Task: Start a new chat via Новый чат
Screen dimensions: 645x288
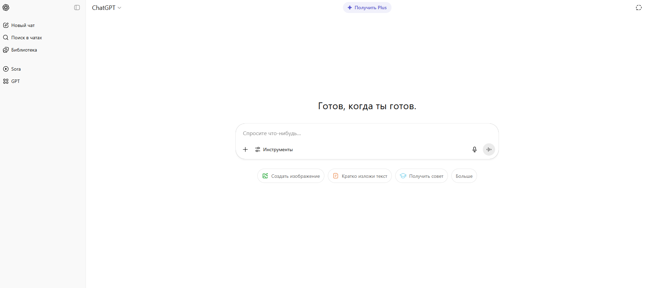Action: [42, 25]
